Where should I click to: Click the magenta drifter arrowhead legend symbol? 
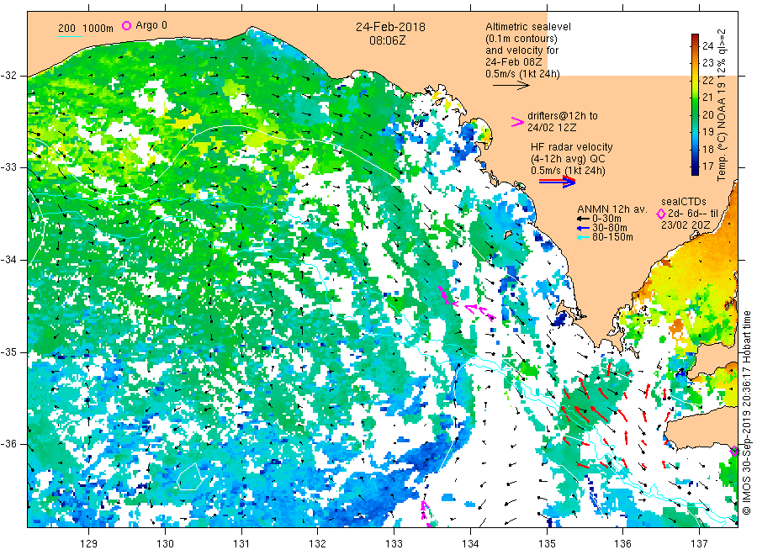(517, 122)
